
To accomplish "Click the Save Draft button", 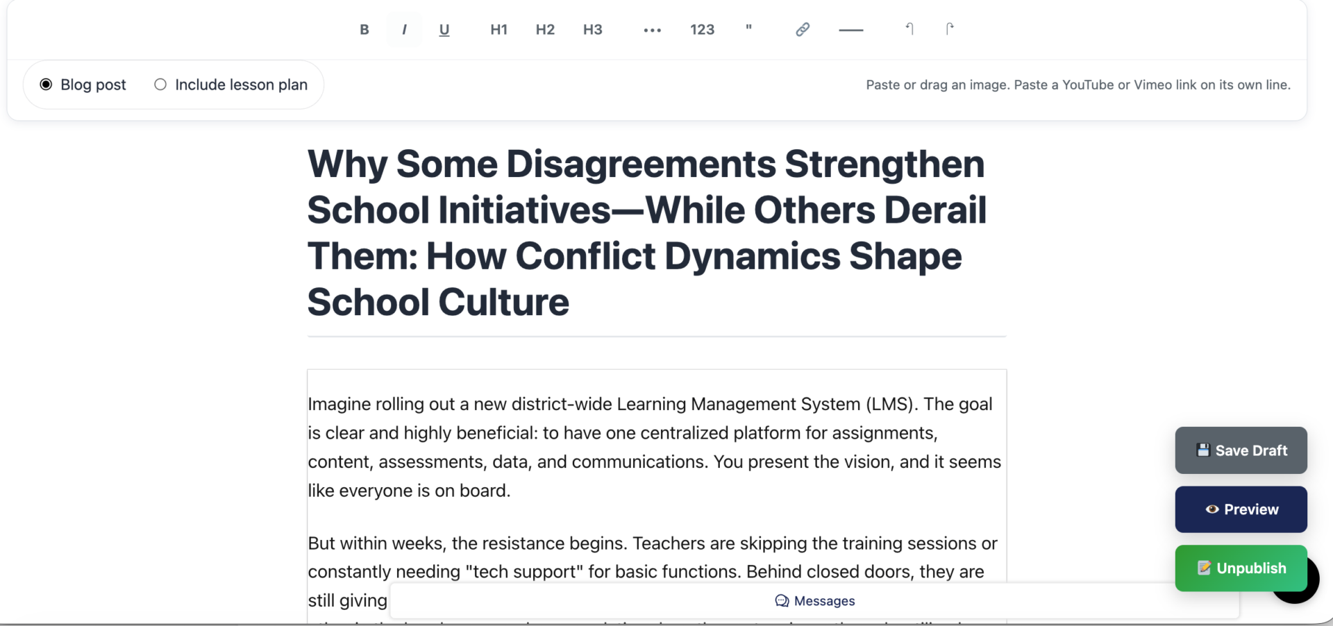I will (x=1241, y=450).
